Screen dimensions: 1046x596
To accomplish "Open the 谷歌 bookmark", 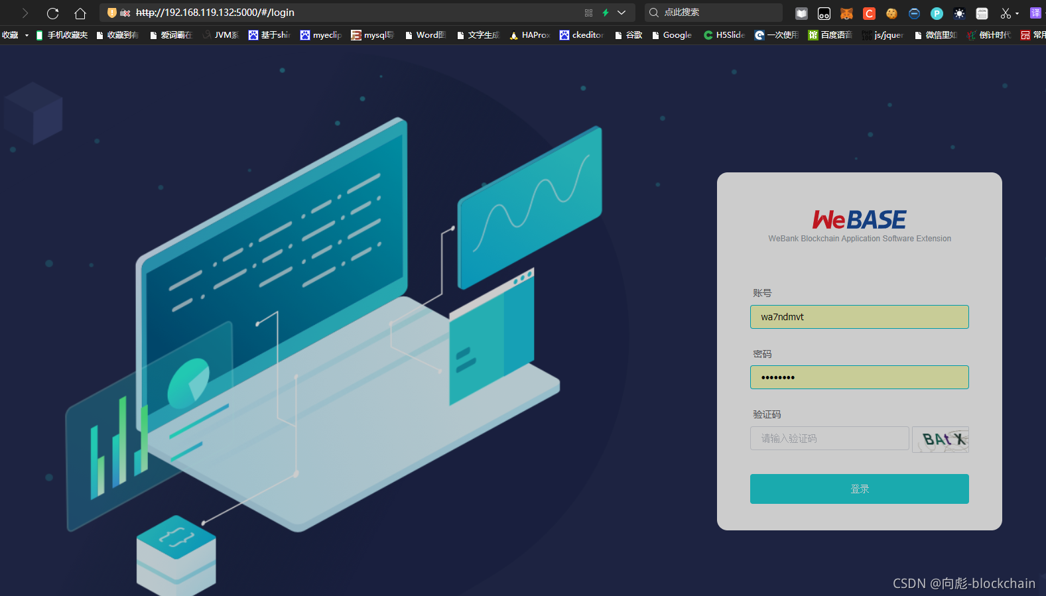I will pos(628,35).
